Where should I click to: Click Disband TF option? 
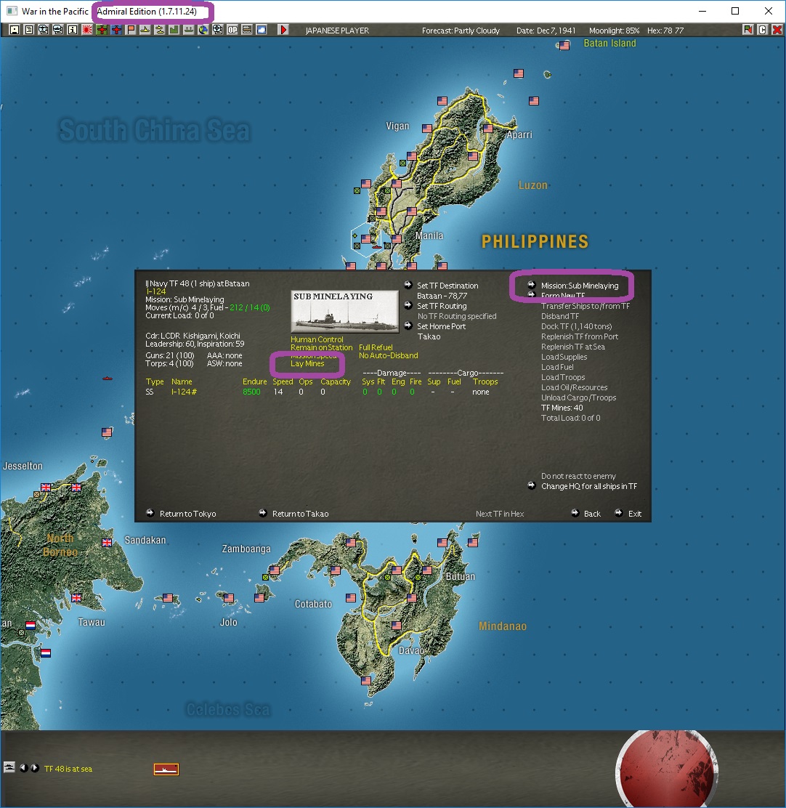coord(560,316)
